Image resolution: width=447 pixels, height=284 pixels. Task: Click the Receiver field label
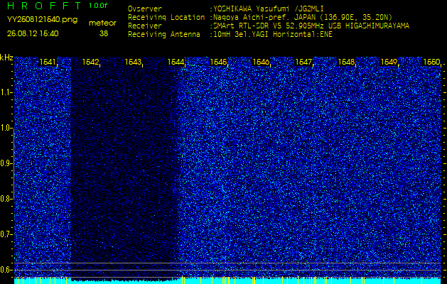point(145,26)
